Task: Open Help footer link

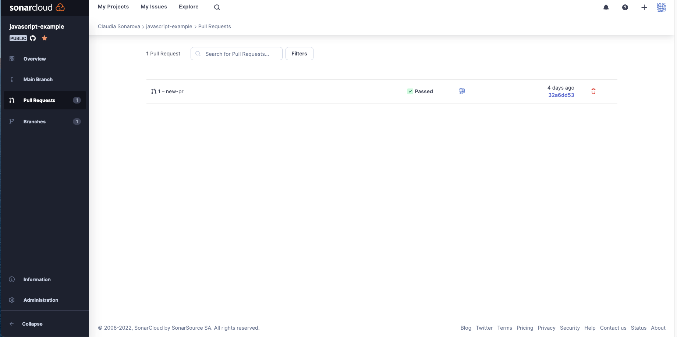Action: pos(590,328)
